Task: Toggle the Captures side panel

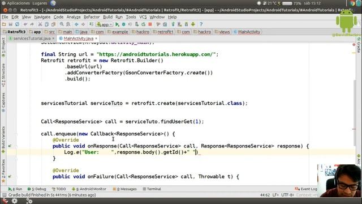Action: coord(3,102)
